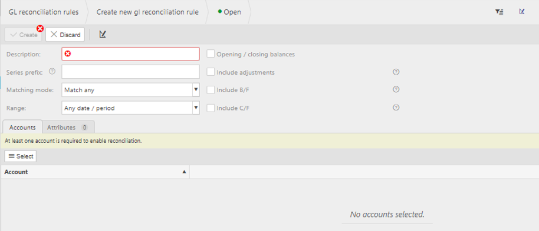This screenshot has width=539, height=231.
Task: Click the help icon next to Series prefix
Action: pyautogui.click(x=52, y=72)
